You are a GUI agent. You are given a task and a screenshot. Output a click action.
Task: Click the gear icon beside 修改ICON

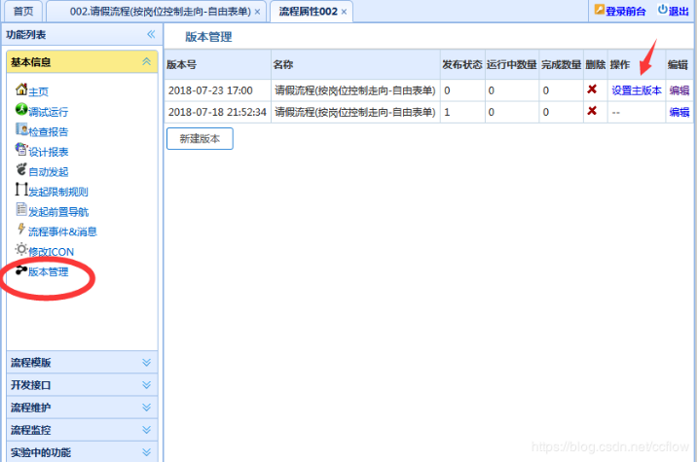point(21,249)
